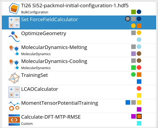
Task: Click the TrainingSet lattice icon
Action: 14,78
